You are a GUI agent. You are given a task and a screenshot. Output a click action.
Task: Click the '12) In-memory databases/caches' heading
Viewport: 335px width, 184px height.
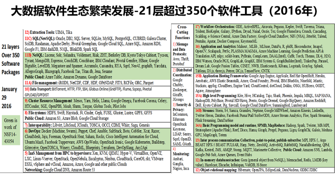217,160
